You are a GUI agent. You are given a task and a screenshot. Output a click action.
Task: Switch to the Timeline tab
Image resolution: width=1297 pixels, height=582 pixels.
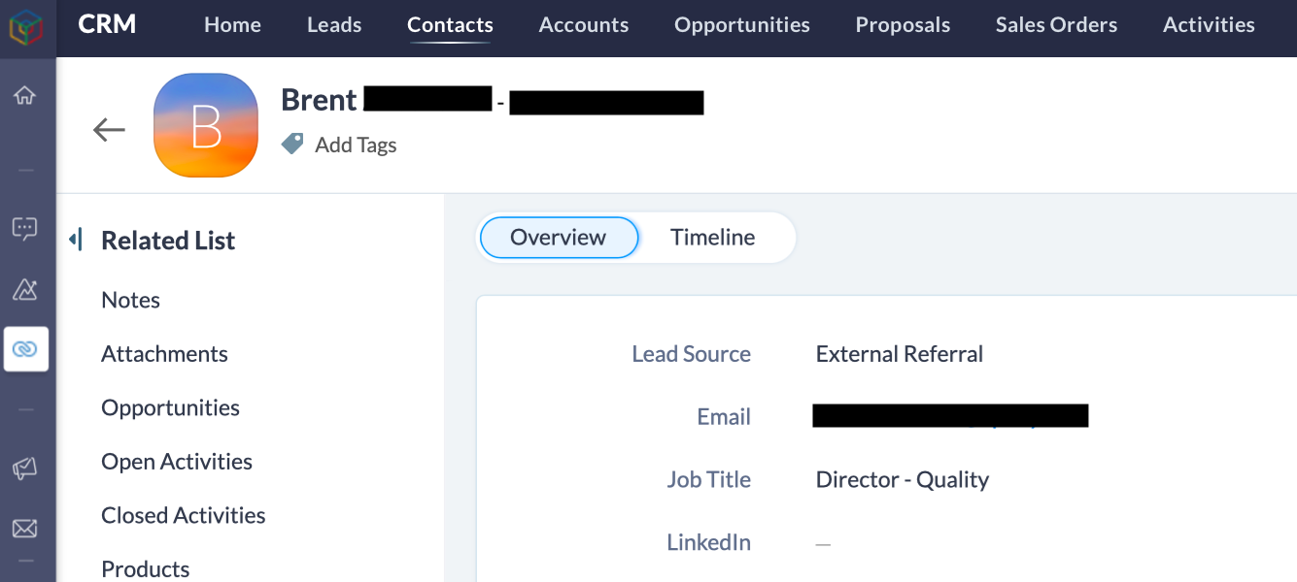coord(712,237)
